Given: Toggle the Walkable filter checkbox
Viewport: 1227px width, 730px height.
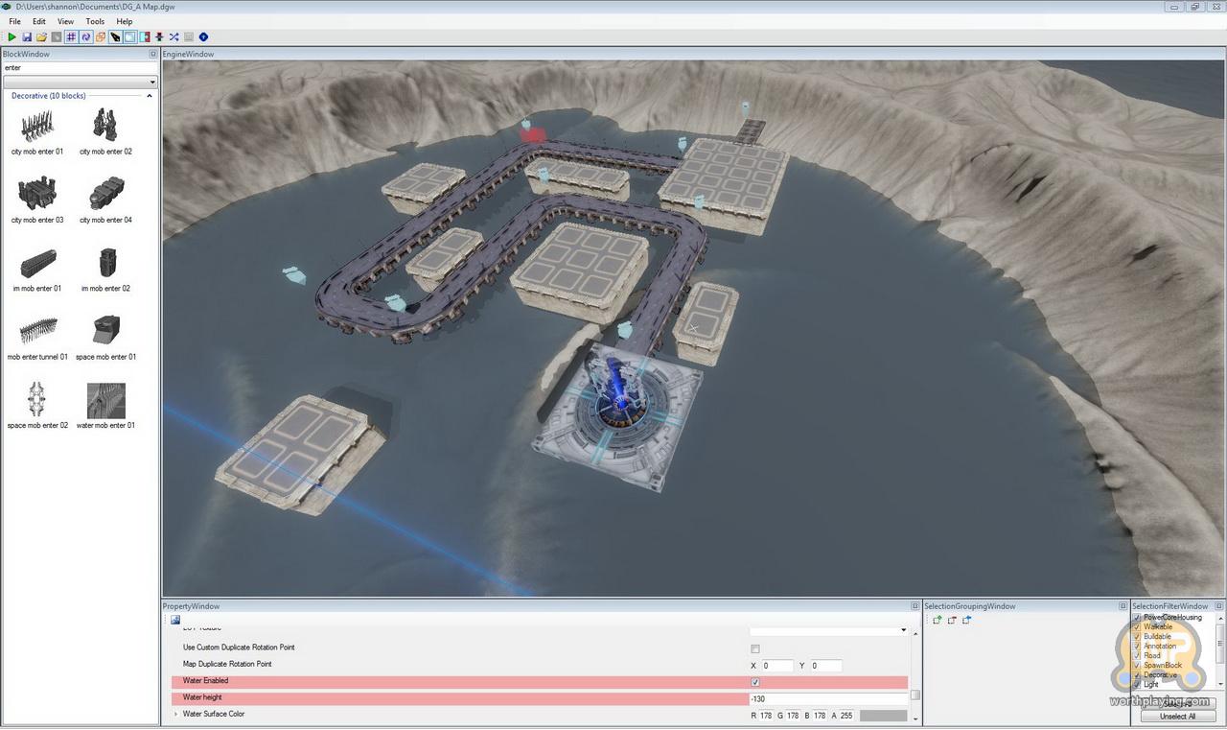Looking at the screenshot, I should 1138,626.
